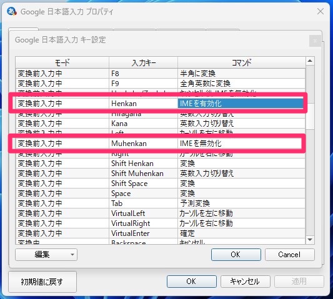This screenshot has width=333, height=299.
Task: Click the Cancel button in key settings
Action: point(289,255)
